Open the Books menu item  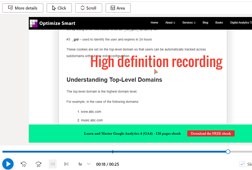[219, 23]
